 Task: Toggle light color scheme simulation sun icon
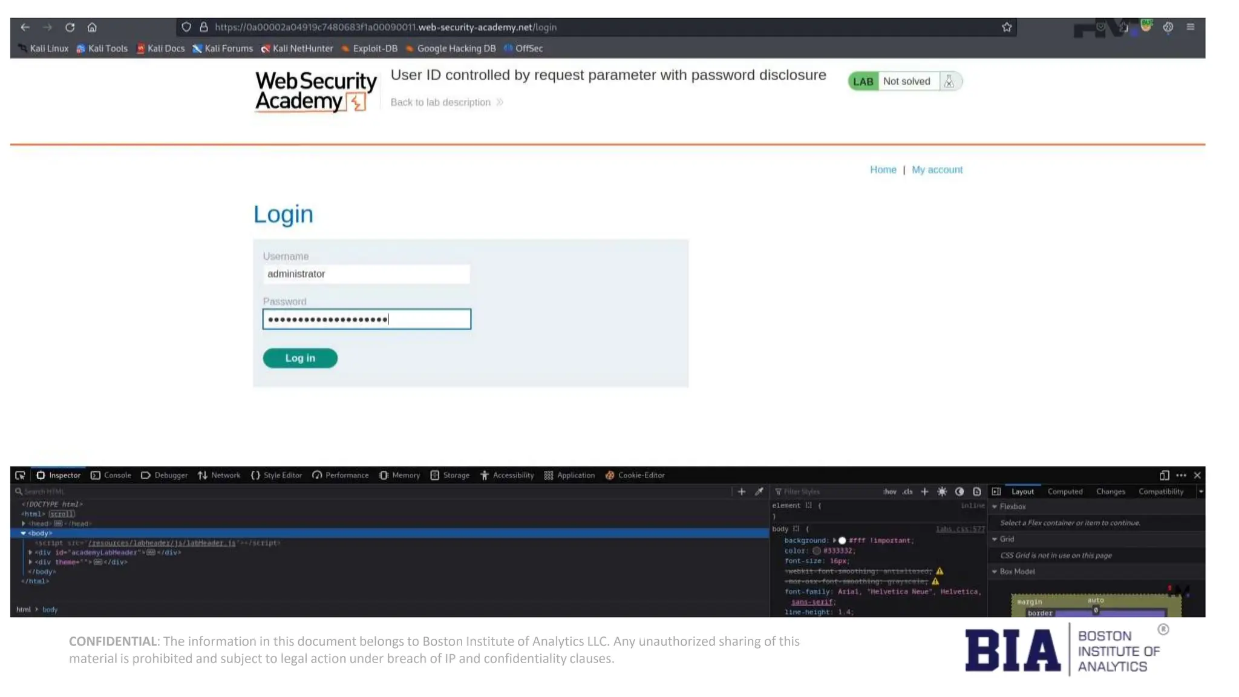pyautogui.click(x=942, y=492)
